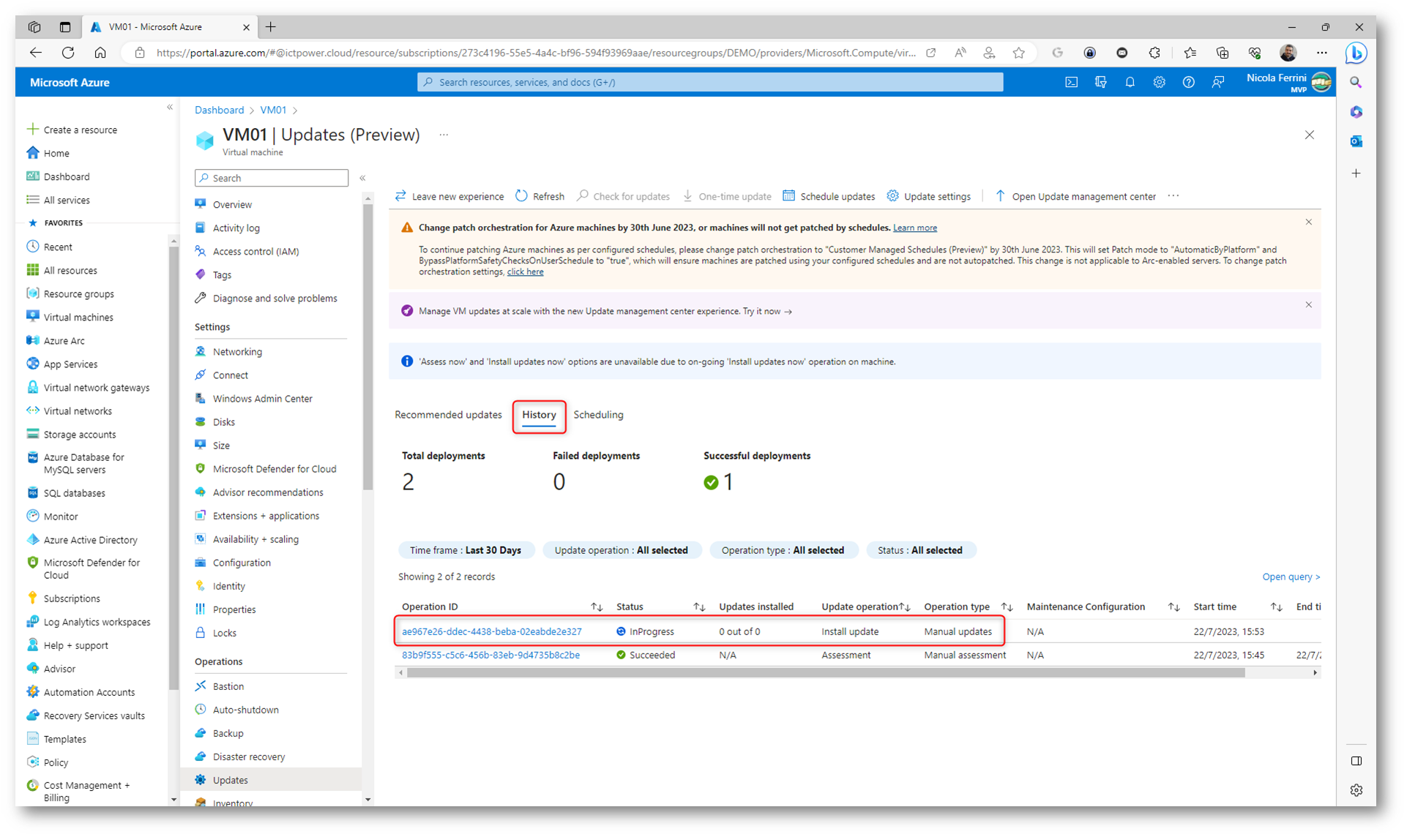Viewport: 1407px width, 837px height.
Task: Open the Status All selected filter
Action: pyautogui.click(x=920, y=550)
